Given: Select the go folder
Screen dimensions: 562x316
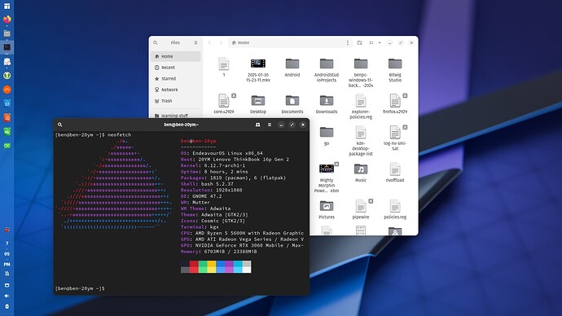Looking at the screenshot, I should point(327,135).
